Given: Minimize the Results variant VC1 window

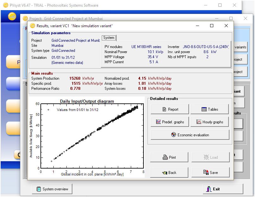Looking at the screenshot, I should (197, 26).
